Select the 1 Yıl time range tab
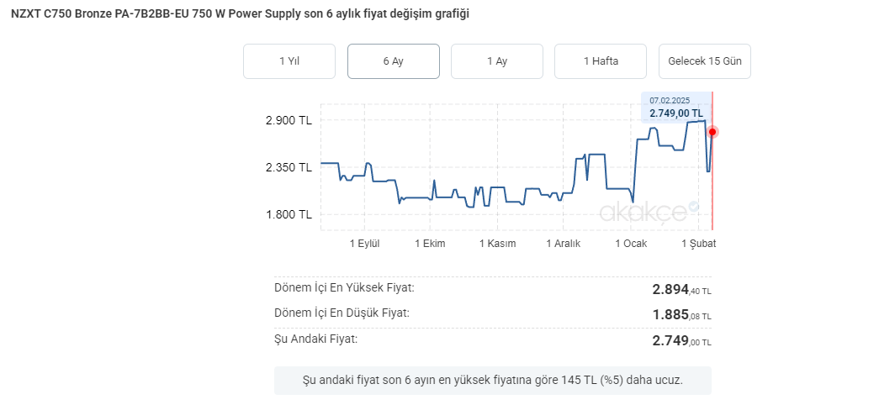This screenshot has height=405, width=895. pos(289,61)
